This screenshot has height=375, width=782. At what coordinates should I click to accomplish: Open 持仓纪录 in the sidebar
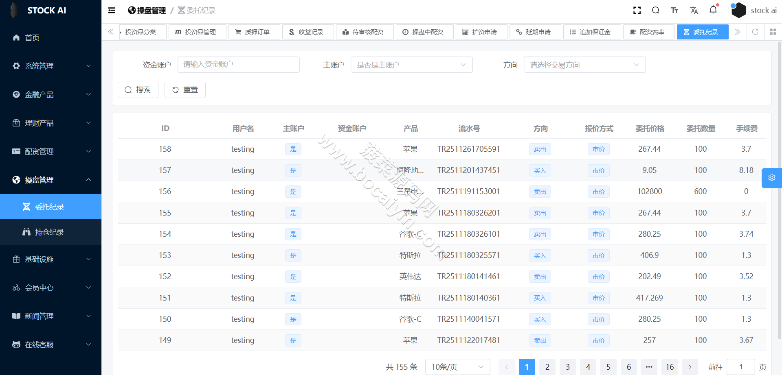(51, 232)
